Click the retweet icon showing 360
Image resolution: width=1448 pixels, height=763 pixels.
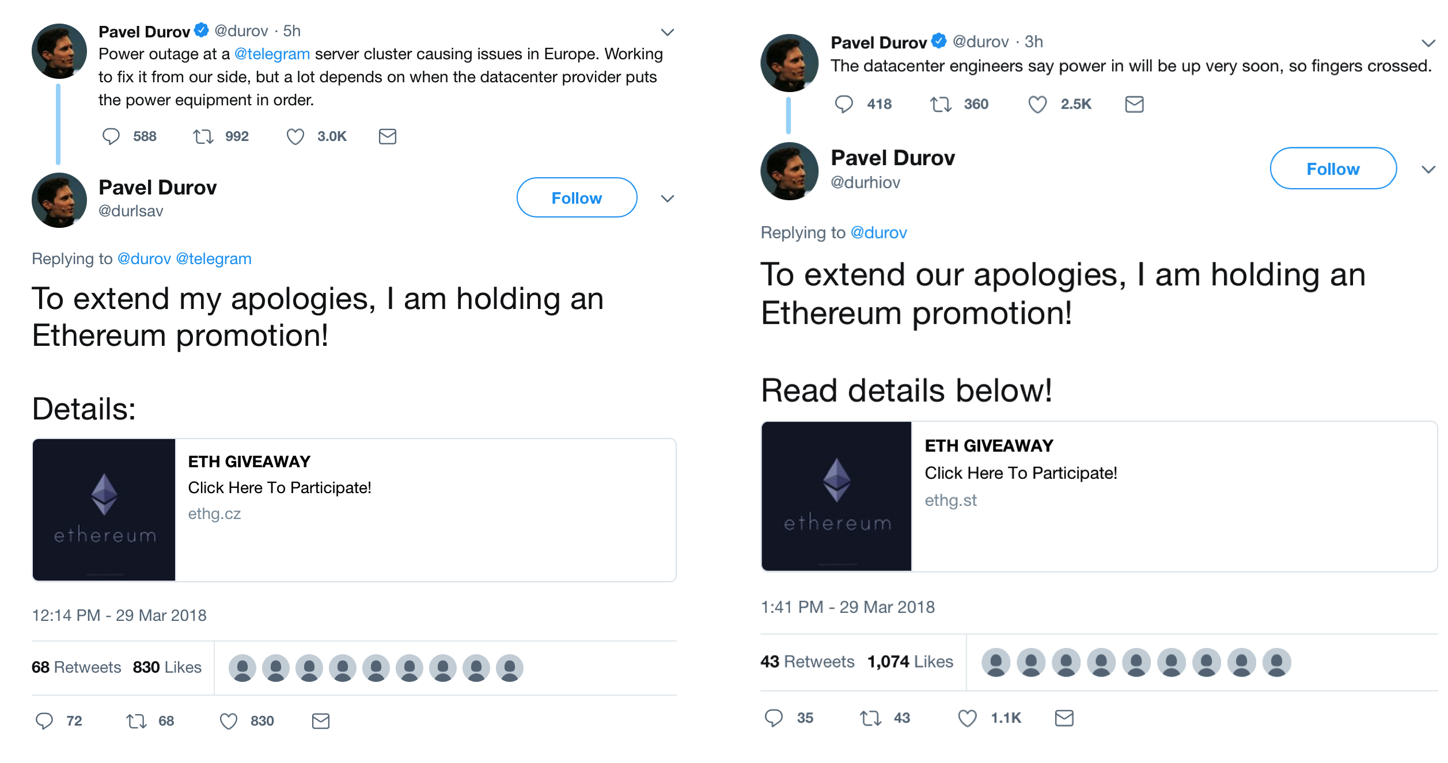click(941, 104)
